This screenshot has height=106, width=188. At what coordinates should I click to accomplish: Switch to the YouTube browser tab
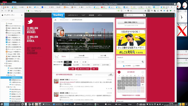click(x=104, y=7)
